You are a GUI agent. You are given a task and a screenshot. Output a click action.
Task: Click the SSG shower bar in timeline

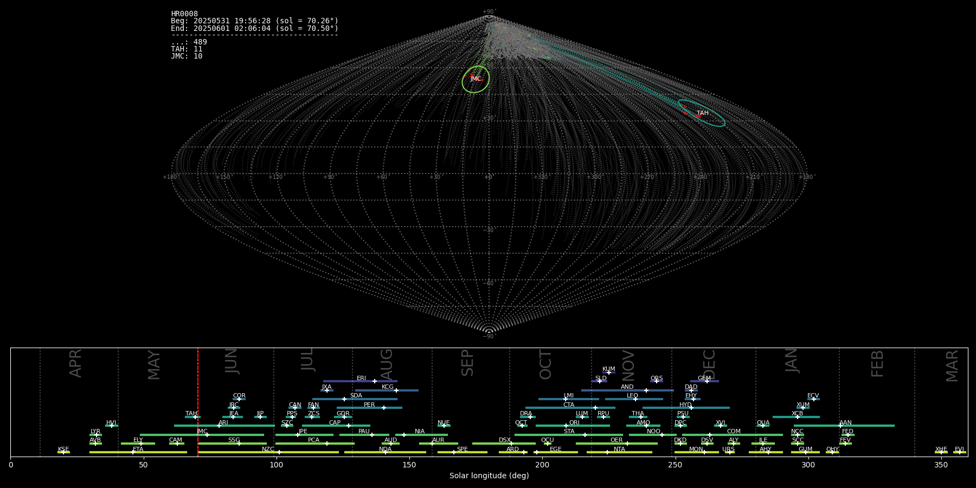point(232,444)
